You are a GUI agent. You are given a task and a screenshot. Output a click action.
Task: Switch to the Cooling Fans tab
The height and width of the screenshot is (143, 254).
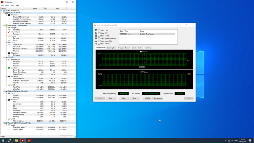tap(112, 48)
